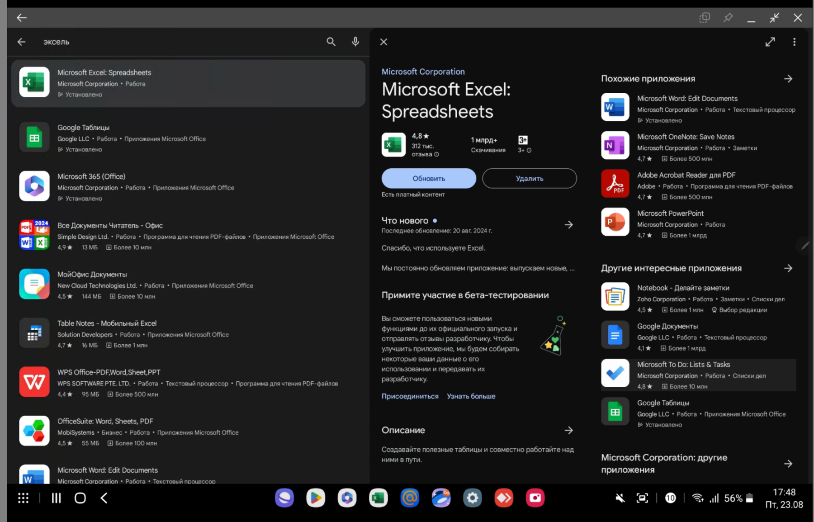The image size is (814, 522).
Task: Open the Microsoft Corporation developer link
Action: click(423, 71)
